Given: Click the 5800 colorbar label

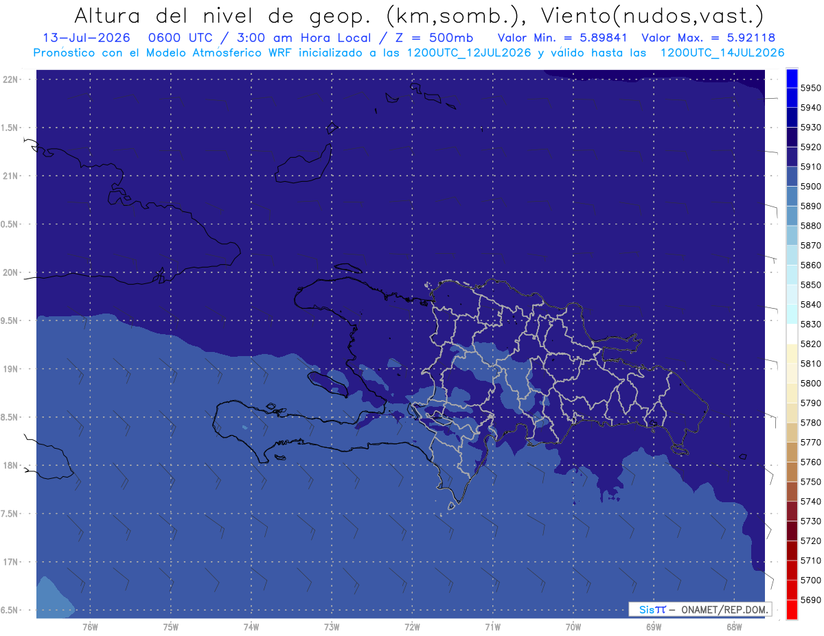Looking at the screenshot, I should point(810,383).
